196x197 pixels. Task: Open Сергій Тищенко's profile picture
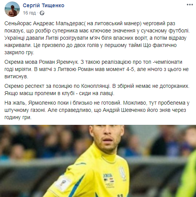12,9
